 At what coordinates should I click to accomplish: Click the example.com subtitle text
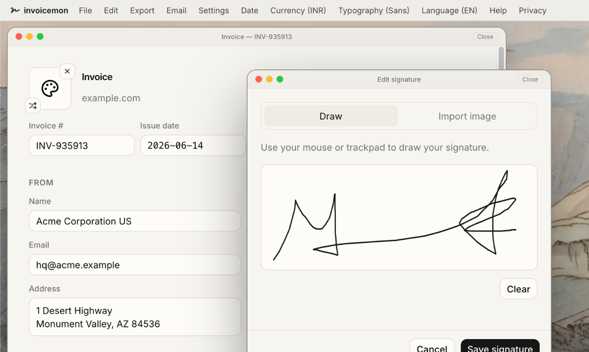(111, 98)
